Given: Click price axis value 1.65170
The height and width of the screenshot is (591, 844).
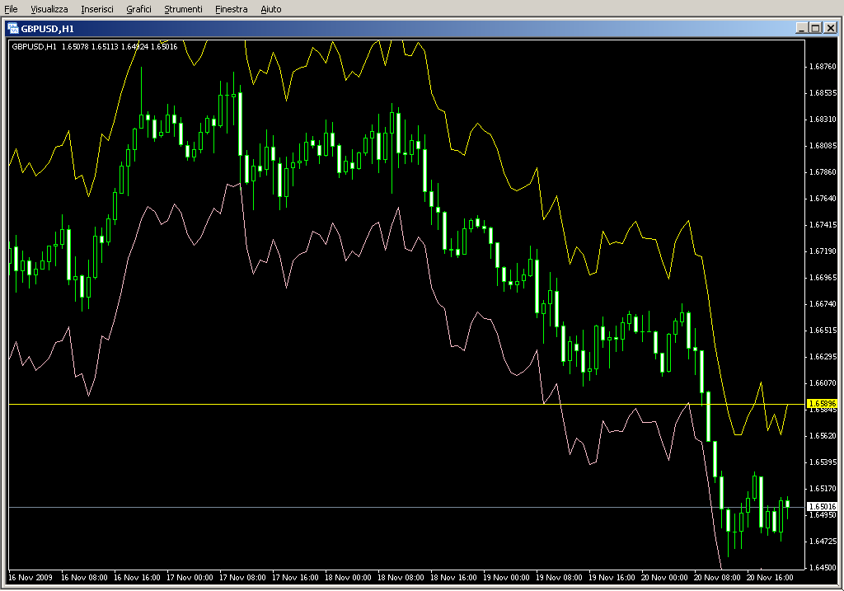Looking at the screenshot, I should (823, 489).
